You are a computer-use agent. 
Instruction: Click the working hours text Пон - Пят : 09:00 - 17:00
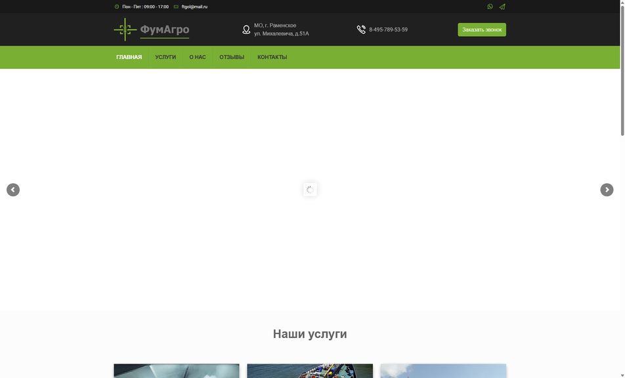tap(146, 7)
